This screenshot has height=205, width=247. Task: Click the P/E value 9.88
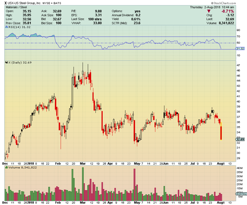(98, 11)
